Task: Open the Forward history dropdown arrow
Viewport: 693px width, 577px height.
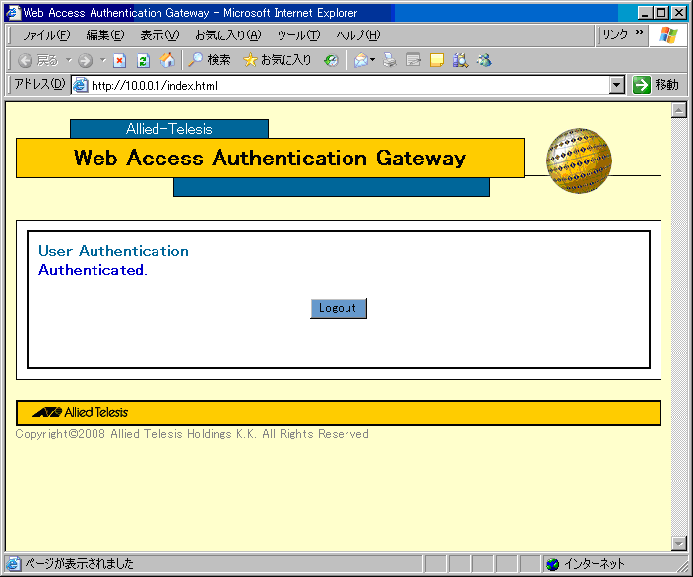Action: pyautogui.click(x=103, y=60)
